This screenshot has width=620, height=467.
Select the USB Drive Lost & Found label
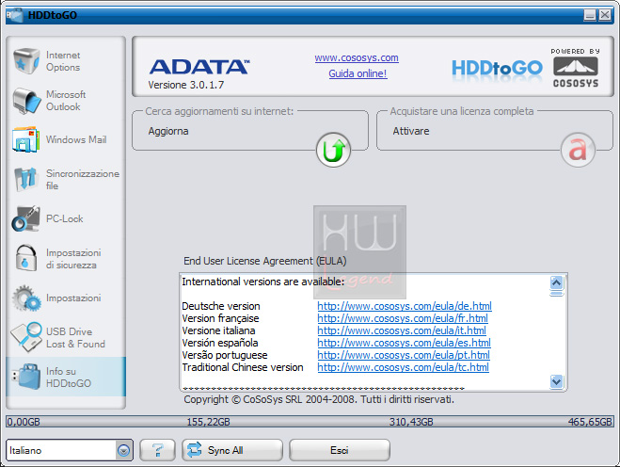pyautogui.click(x=75, y=338)
